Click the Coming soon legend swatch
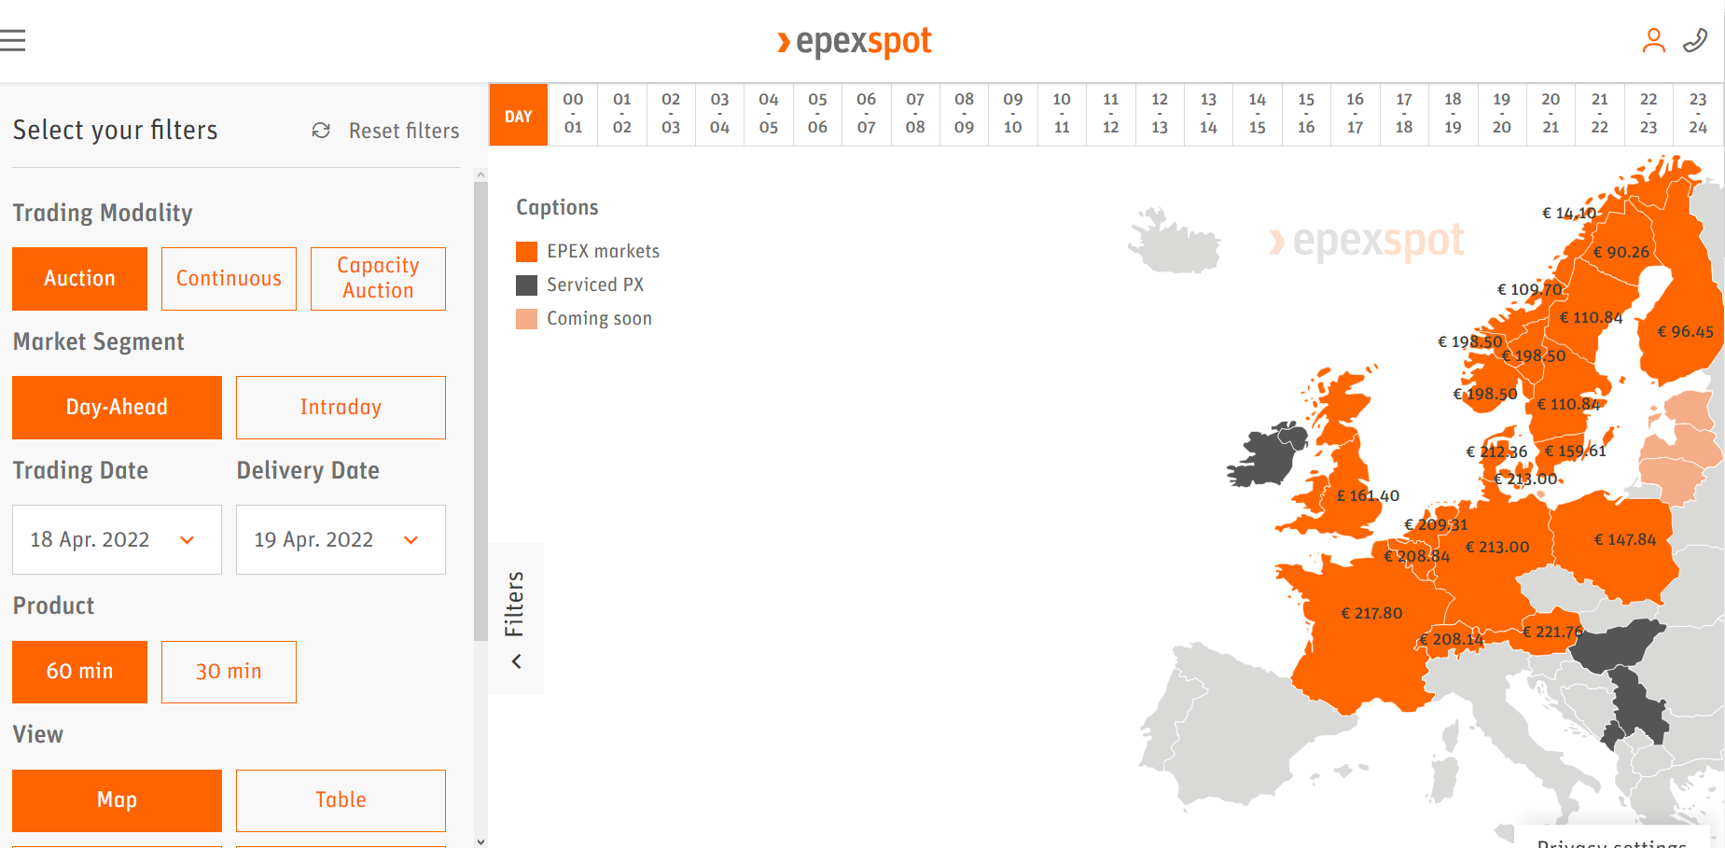 pyautogui.click(x=526, y=319)
